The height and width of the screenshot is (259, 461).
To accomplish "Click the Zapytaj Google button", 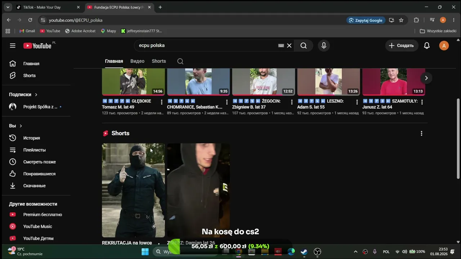I will pos(366,20).
